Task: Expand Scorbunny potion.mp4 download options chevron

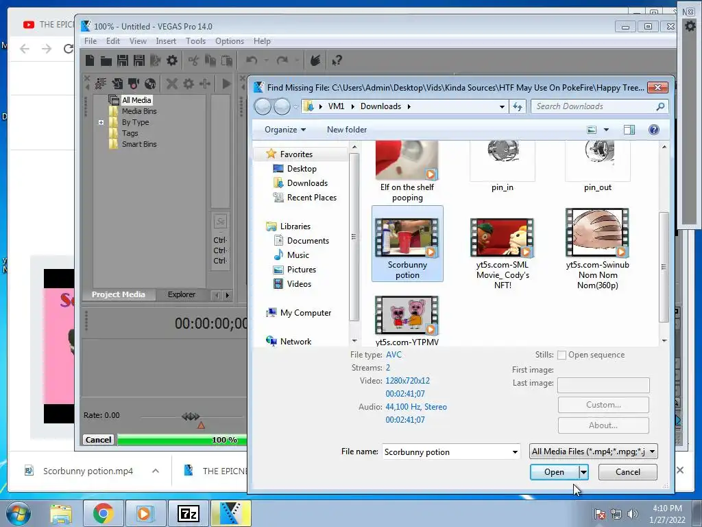Action: coord(156,471)
